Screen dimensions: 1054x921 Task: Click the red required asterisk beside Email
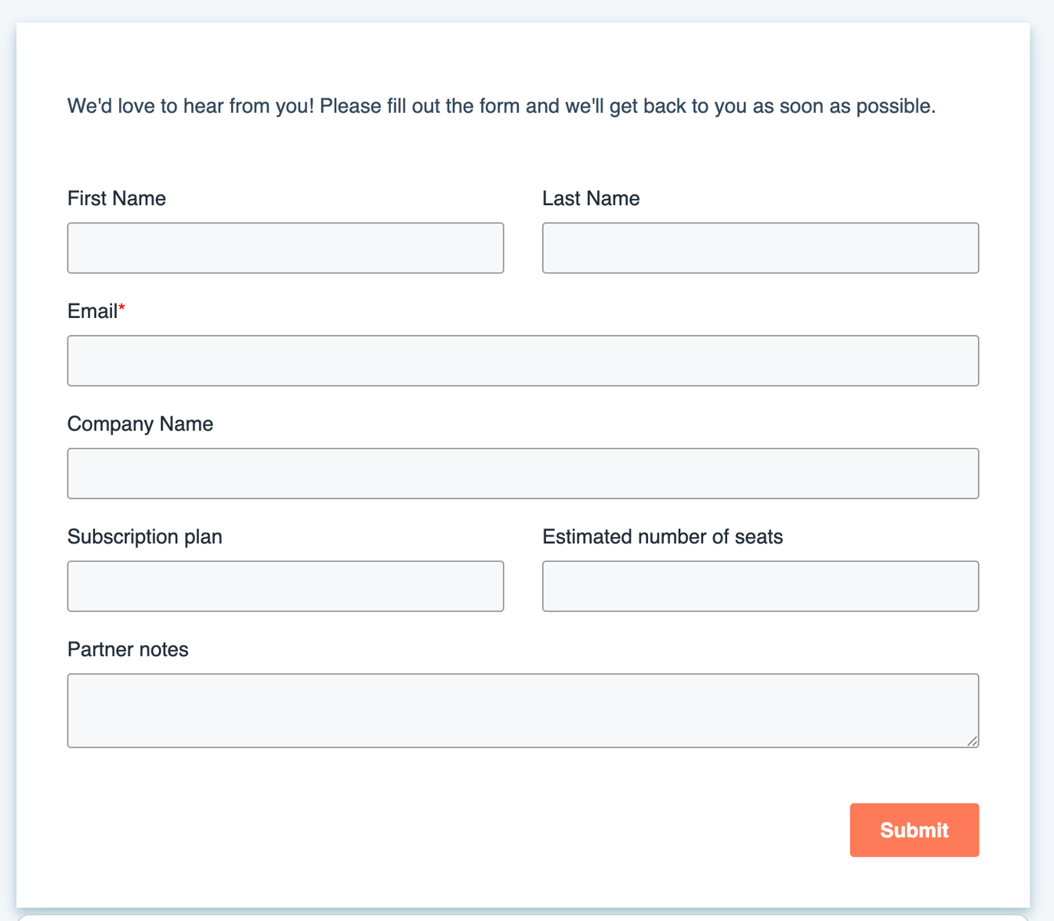(x=121, y=309)
